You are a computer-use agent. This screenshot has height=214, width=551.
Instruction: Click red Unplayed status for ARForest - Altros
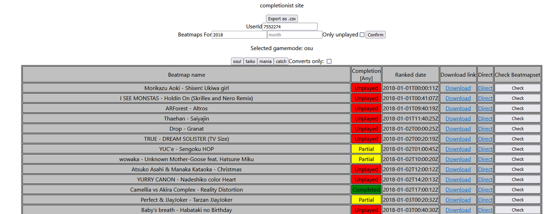coord(366,108)
